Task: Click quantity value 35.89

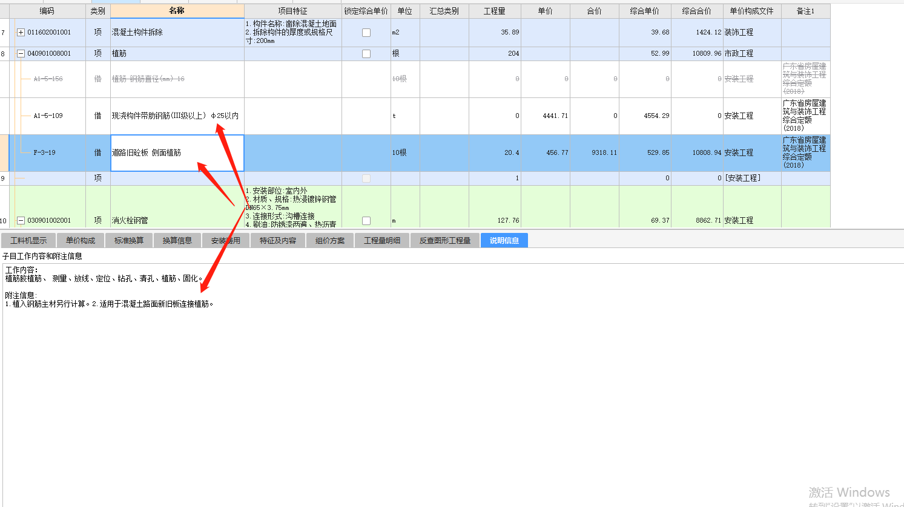Action: [x=510, y=33]
